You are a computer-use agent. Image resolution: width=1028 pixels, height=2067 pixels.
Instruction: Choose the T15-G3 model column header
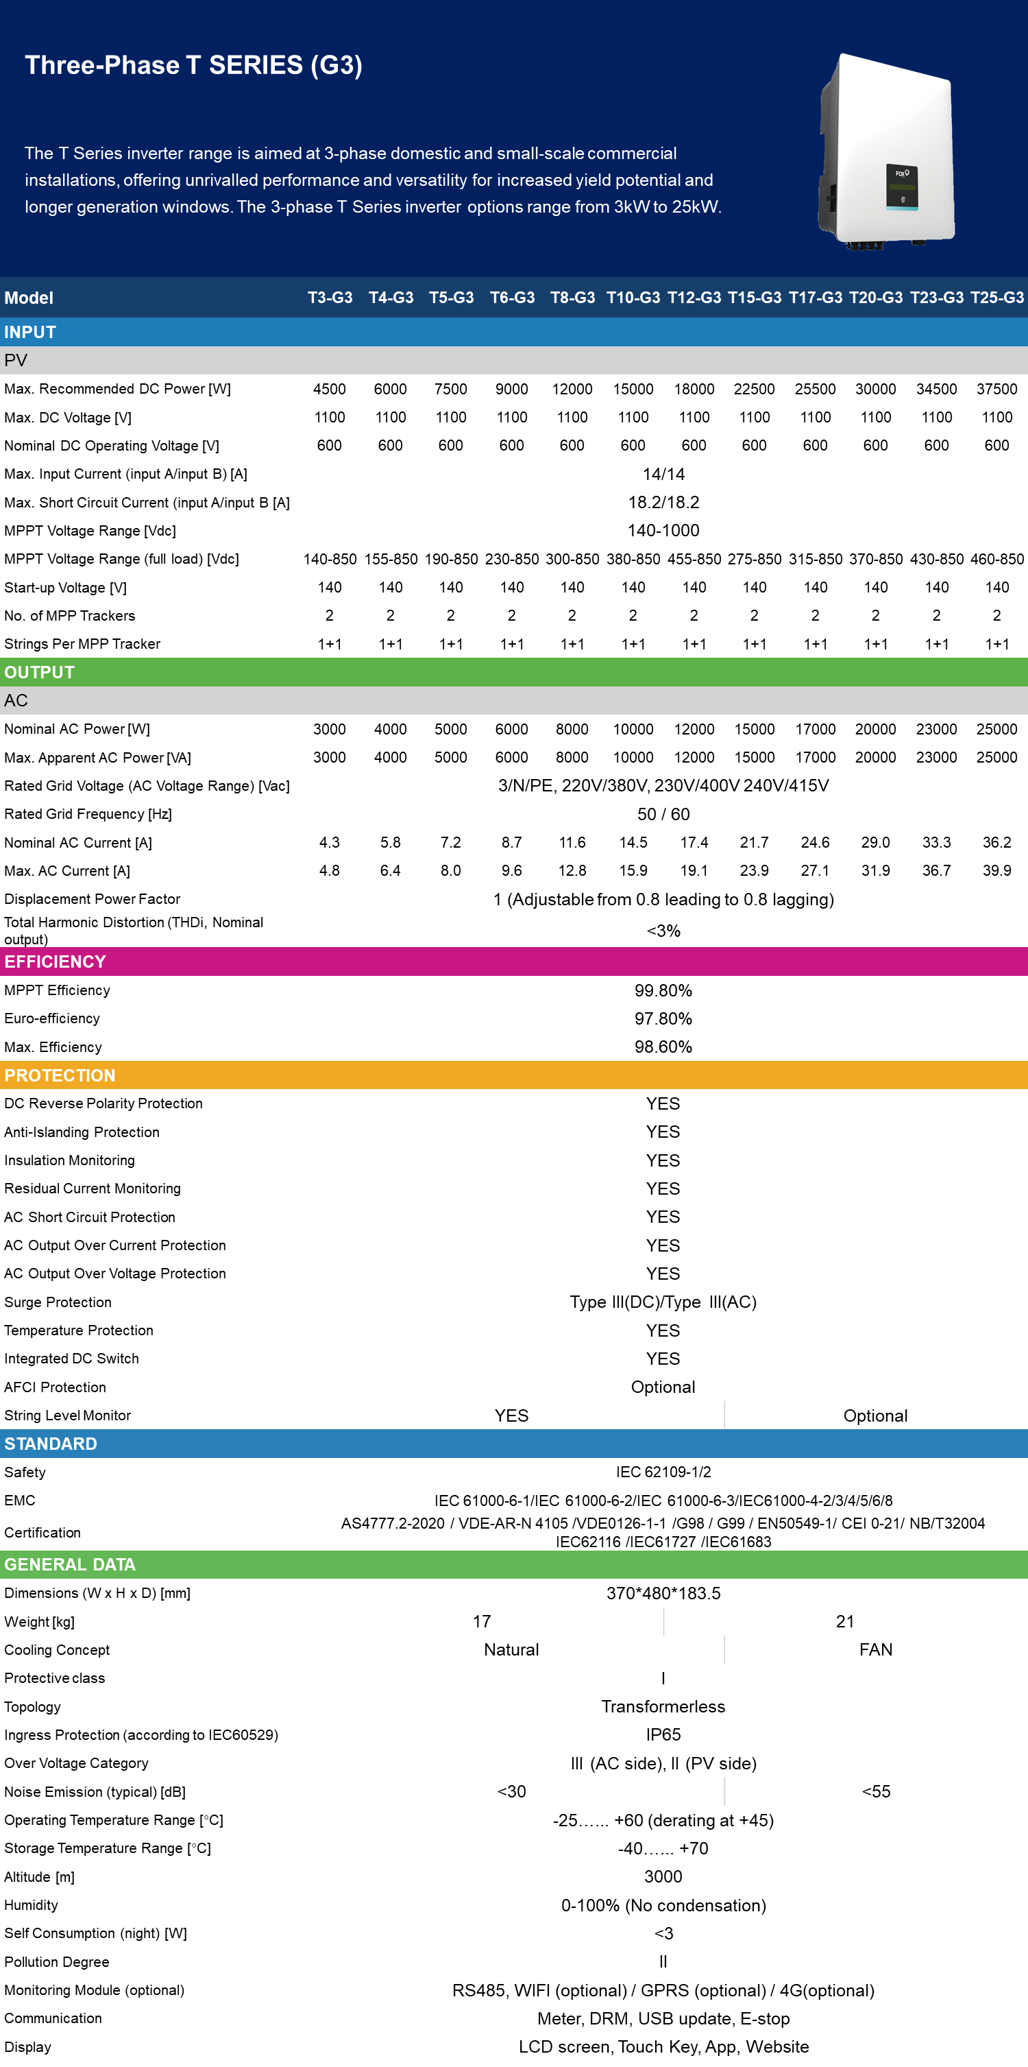coord(755,298)
